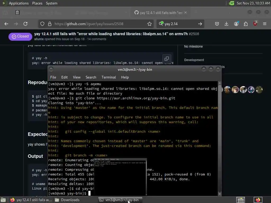Click the 'No milestone' sidebar text
Image resolution: width=271 pixels, height=203 pixels.
point(193,47)
